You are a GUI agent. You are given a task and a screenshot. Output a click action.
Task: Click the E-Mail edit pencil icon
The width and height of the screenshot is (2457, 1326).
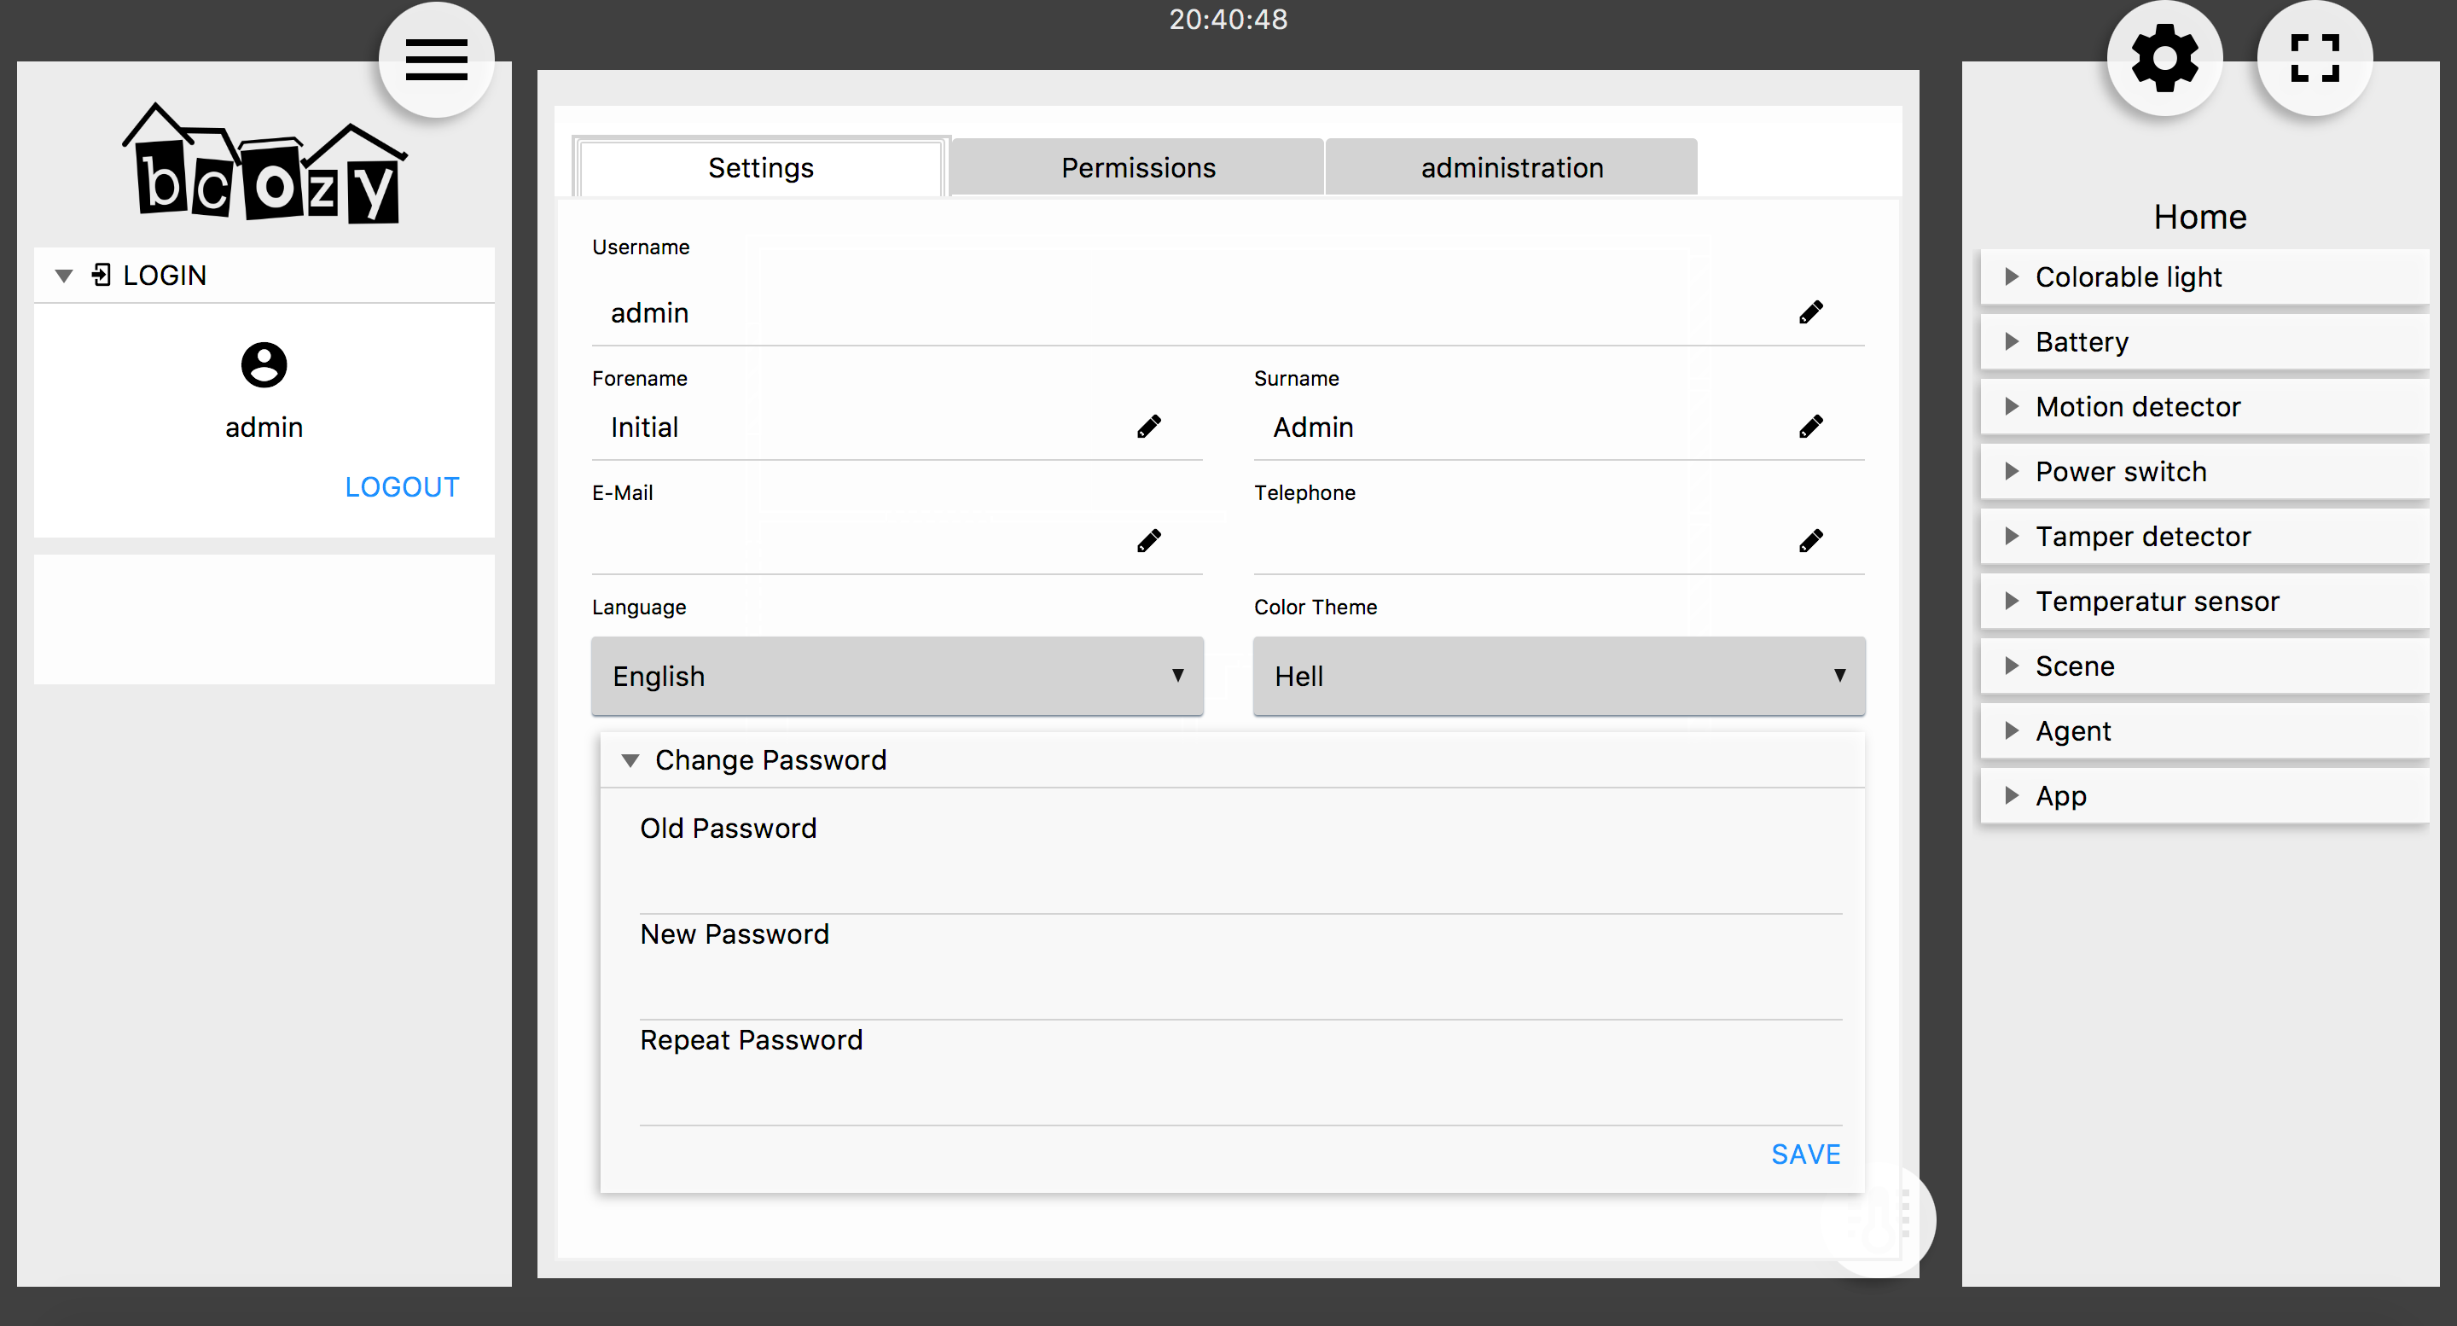[1149, 540]
